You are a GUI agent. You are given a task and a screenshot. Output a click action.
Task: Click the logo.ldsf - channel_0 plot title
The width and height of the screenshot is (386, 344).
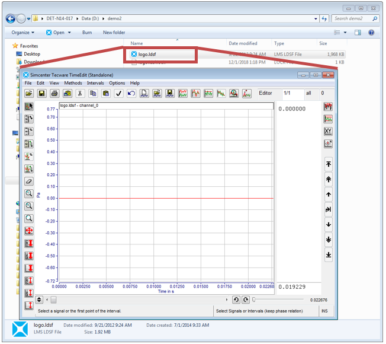[x=79, y=106]
